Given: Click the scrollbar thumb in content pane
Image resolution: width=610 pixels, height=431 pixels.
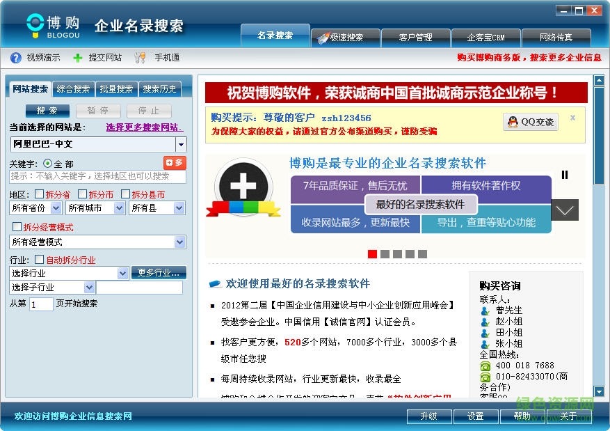Looking at the screenshot, I should tap(599, 136).
